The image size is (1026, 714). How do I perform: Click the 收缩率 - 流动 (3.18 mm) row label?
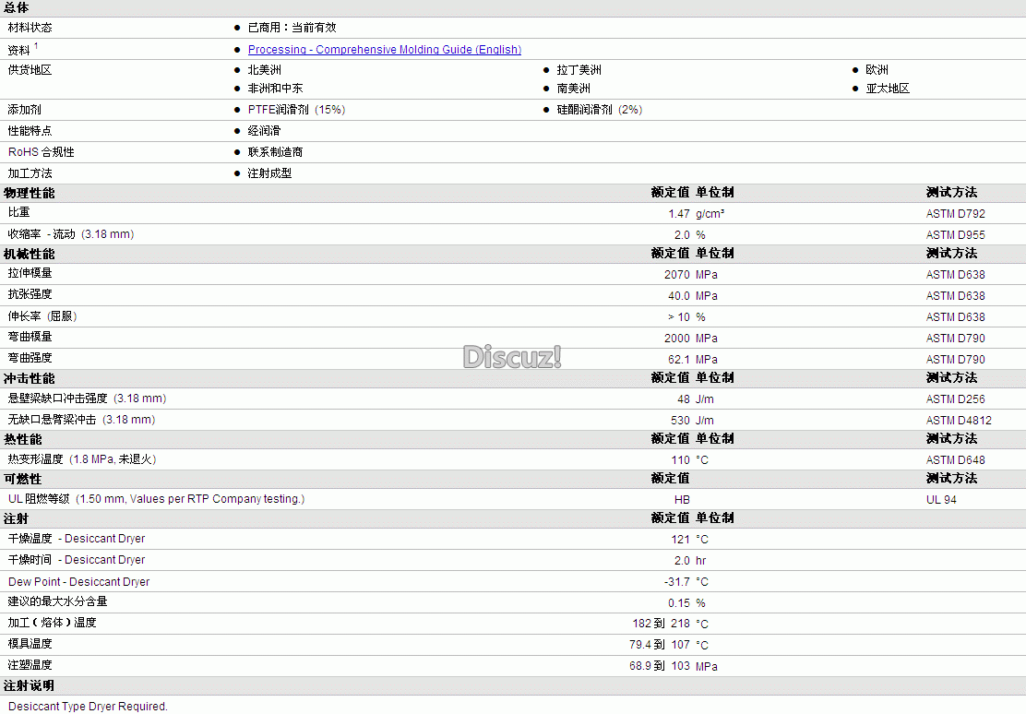click(71, 234)
